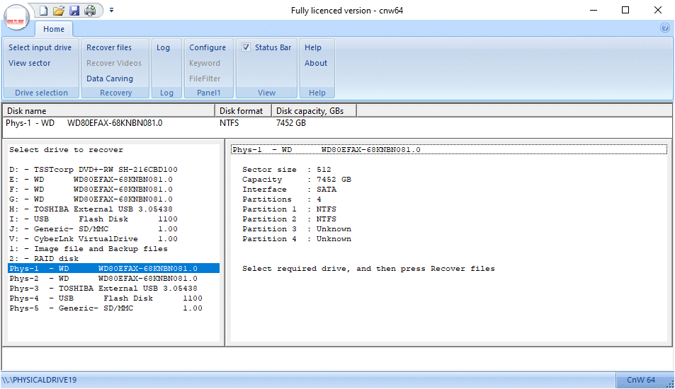Screen dimensions: 675x389
Task: Open Configure in Panel1 group
Action: coord(208,47)
